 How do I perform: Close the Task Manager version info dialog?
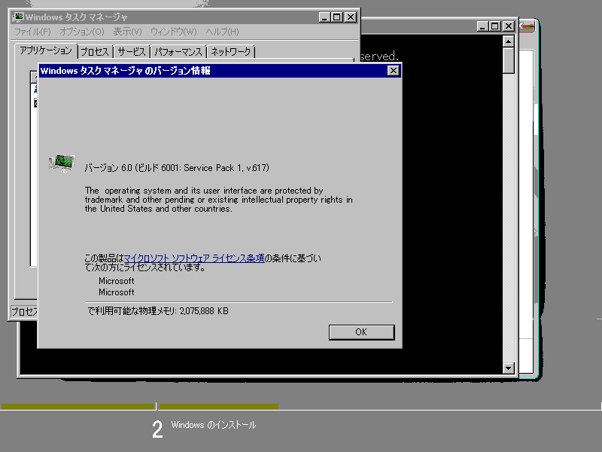393,71
